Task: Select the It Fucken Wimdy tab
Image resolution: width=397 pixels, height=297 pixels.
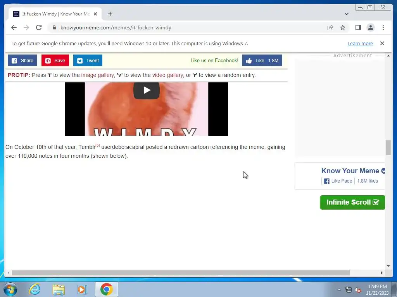Action: (55, 14)
